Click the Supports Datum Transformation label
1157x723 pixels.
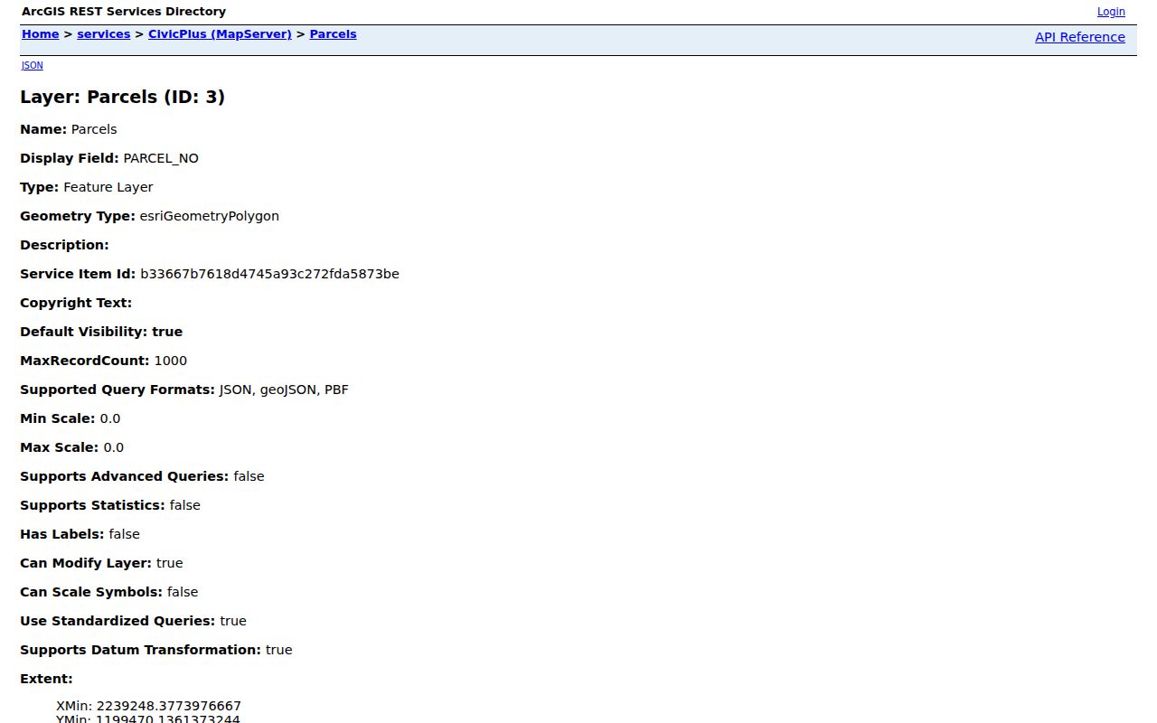pyautogui.click(x=140, y=650)
